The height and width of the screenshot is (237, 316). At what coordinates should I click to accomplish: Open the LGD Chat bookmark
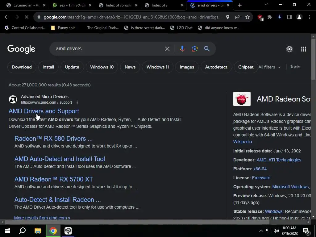pyautogui.click(x=181, y=28)
